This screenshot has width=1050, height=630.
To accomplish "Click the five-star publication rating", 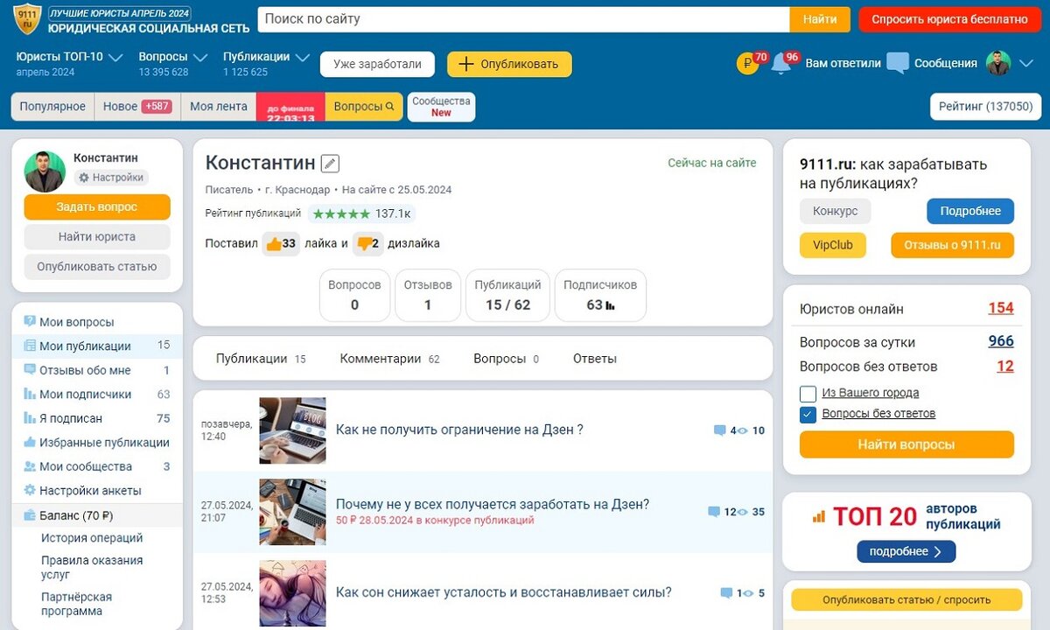I will tap(341, 213).
